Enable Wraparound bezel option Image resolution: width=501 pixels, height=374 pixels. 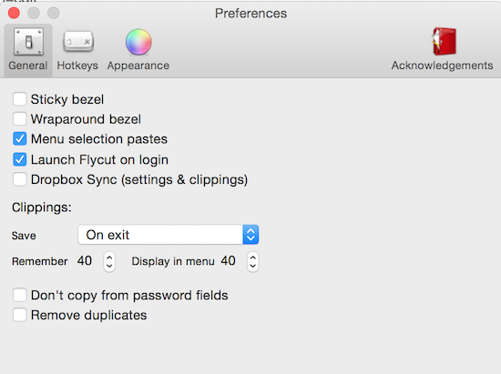click(19, 119)
